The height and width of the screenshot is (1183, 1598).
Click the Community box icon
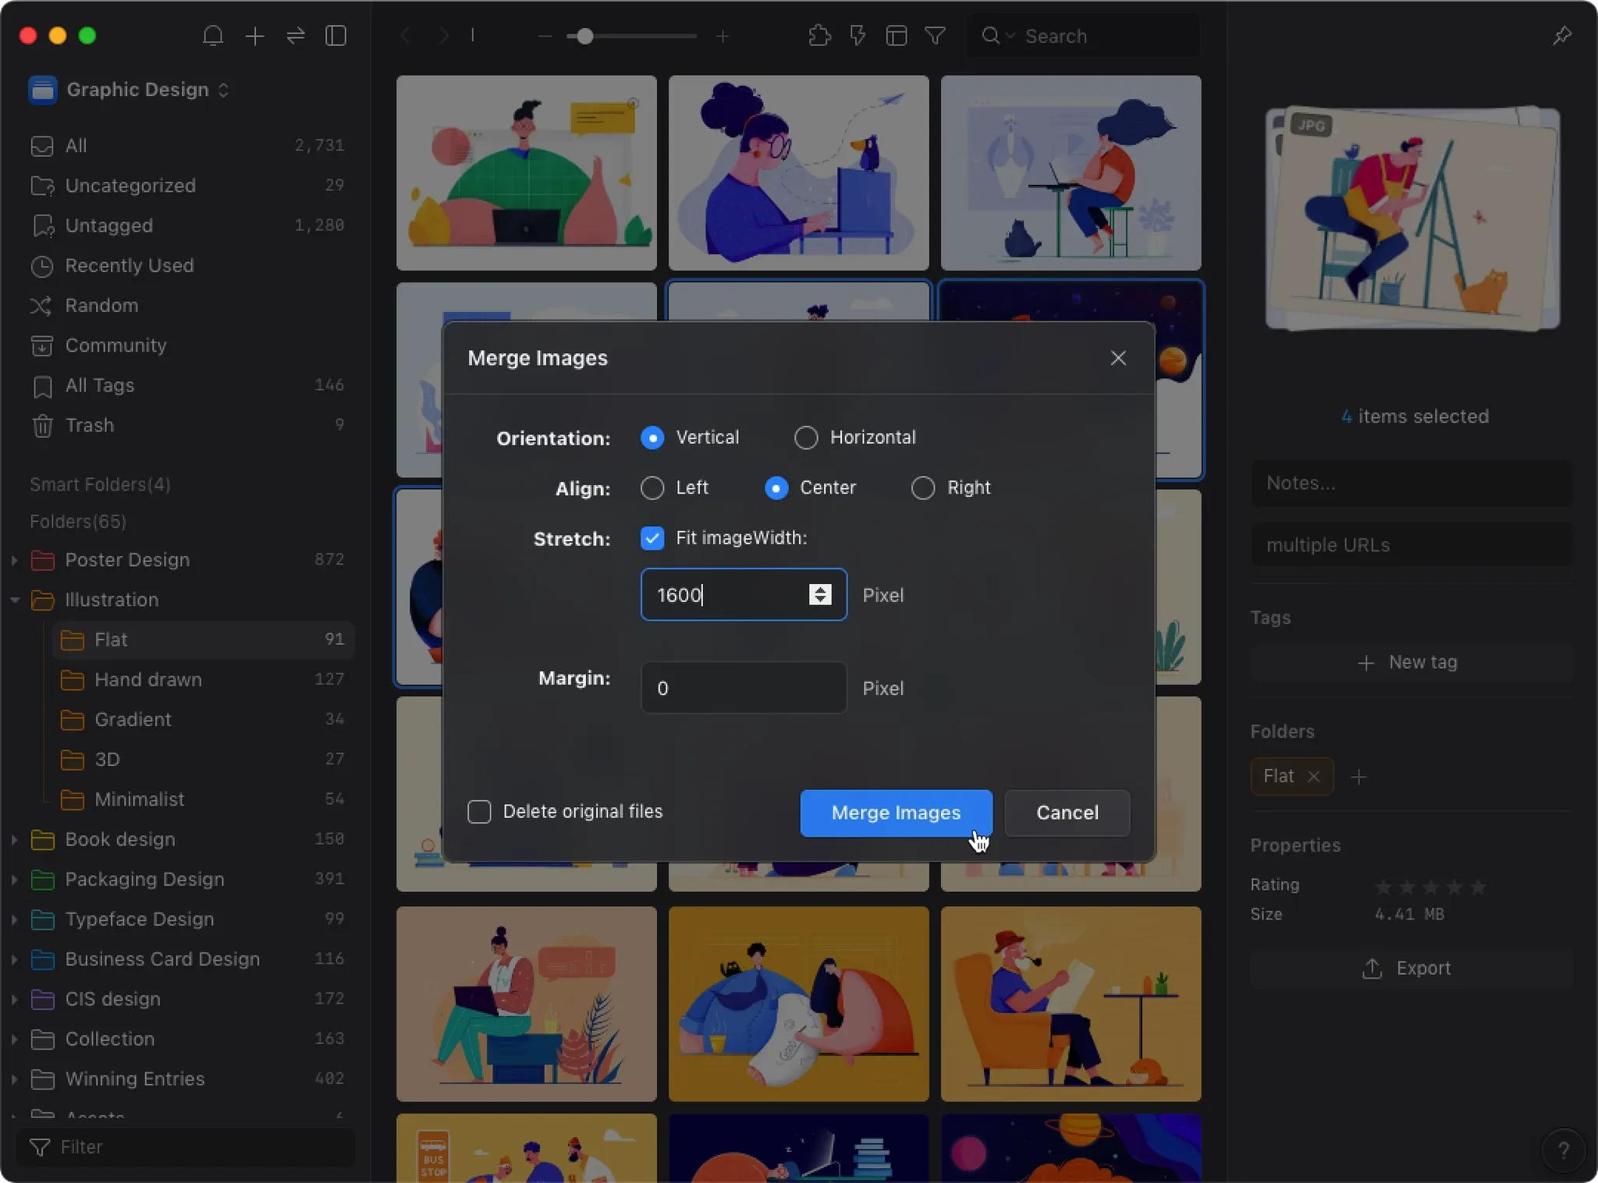pyautogui.click(x=41, y=345)
